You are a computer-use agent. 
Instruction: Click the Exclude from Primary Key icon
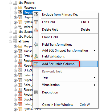36,15
